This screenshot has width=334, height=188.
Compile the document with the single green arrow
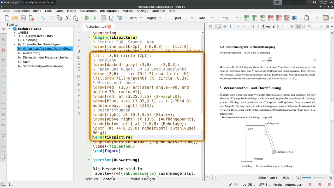pos(95,18)
